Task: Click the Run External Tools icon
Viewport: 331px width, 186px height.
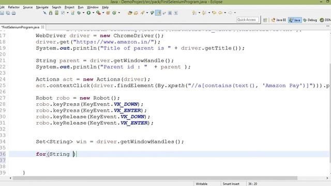Action: coord(98,13)
